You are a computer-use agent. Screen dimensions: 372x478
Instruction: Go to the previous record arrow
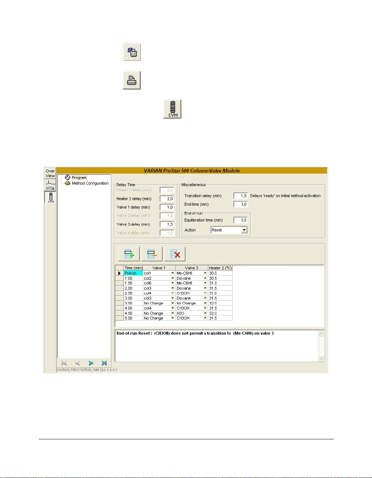point(77,363)
